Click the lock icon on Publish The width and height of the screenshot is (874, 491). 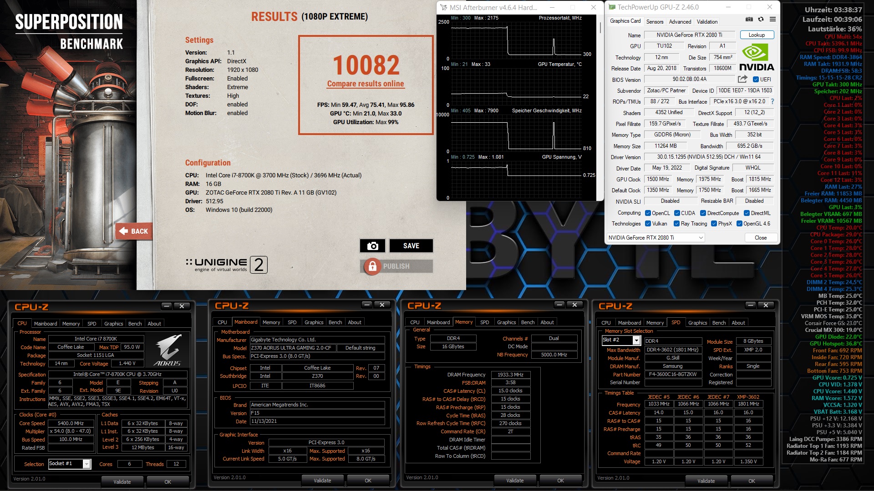point(372,266)
